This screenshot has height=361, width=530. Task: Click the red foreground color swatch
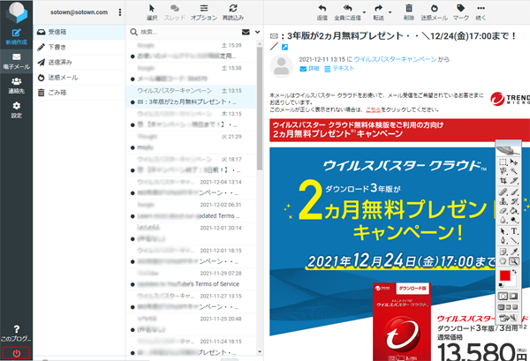505,275
